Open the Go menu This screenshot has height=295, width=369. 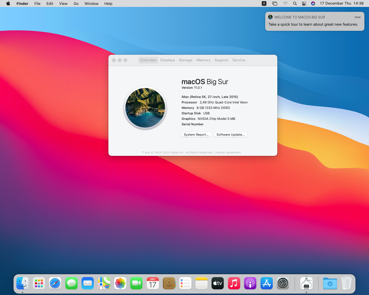tap(76, 3)
